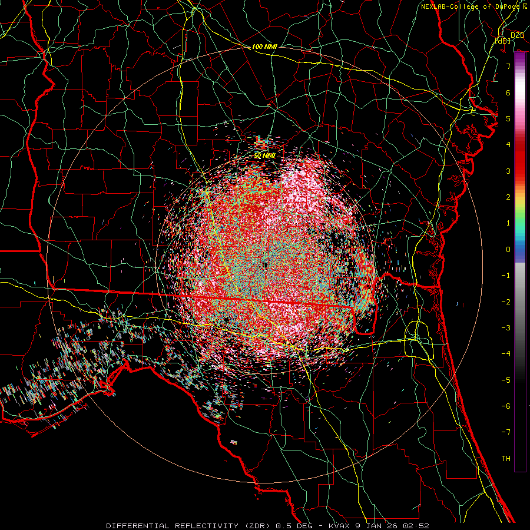Click the 6 value on color scale
Image resolution: width=530 pixels, height=530 pixels.
click(x=508, y=92)
